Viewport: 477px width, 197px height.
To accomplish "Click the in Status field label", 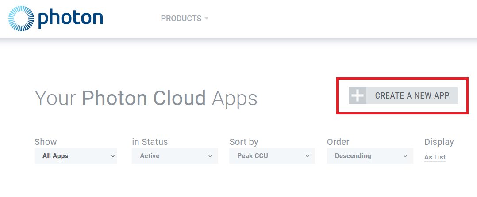I will 150,142.
